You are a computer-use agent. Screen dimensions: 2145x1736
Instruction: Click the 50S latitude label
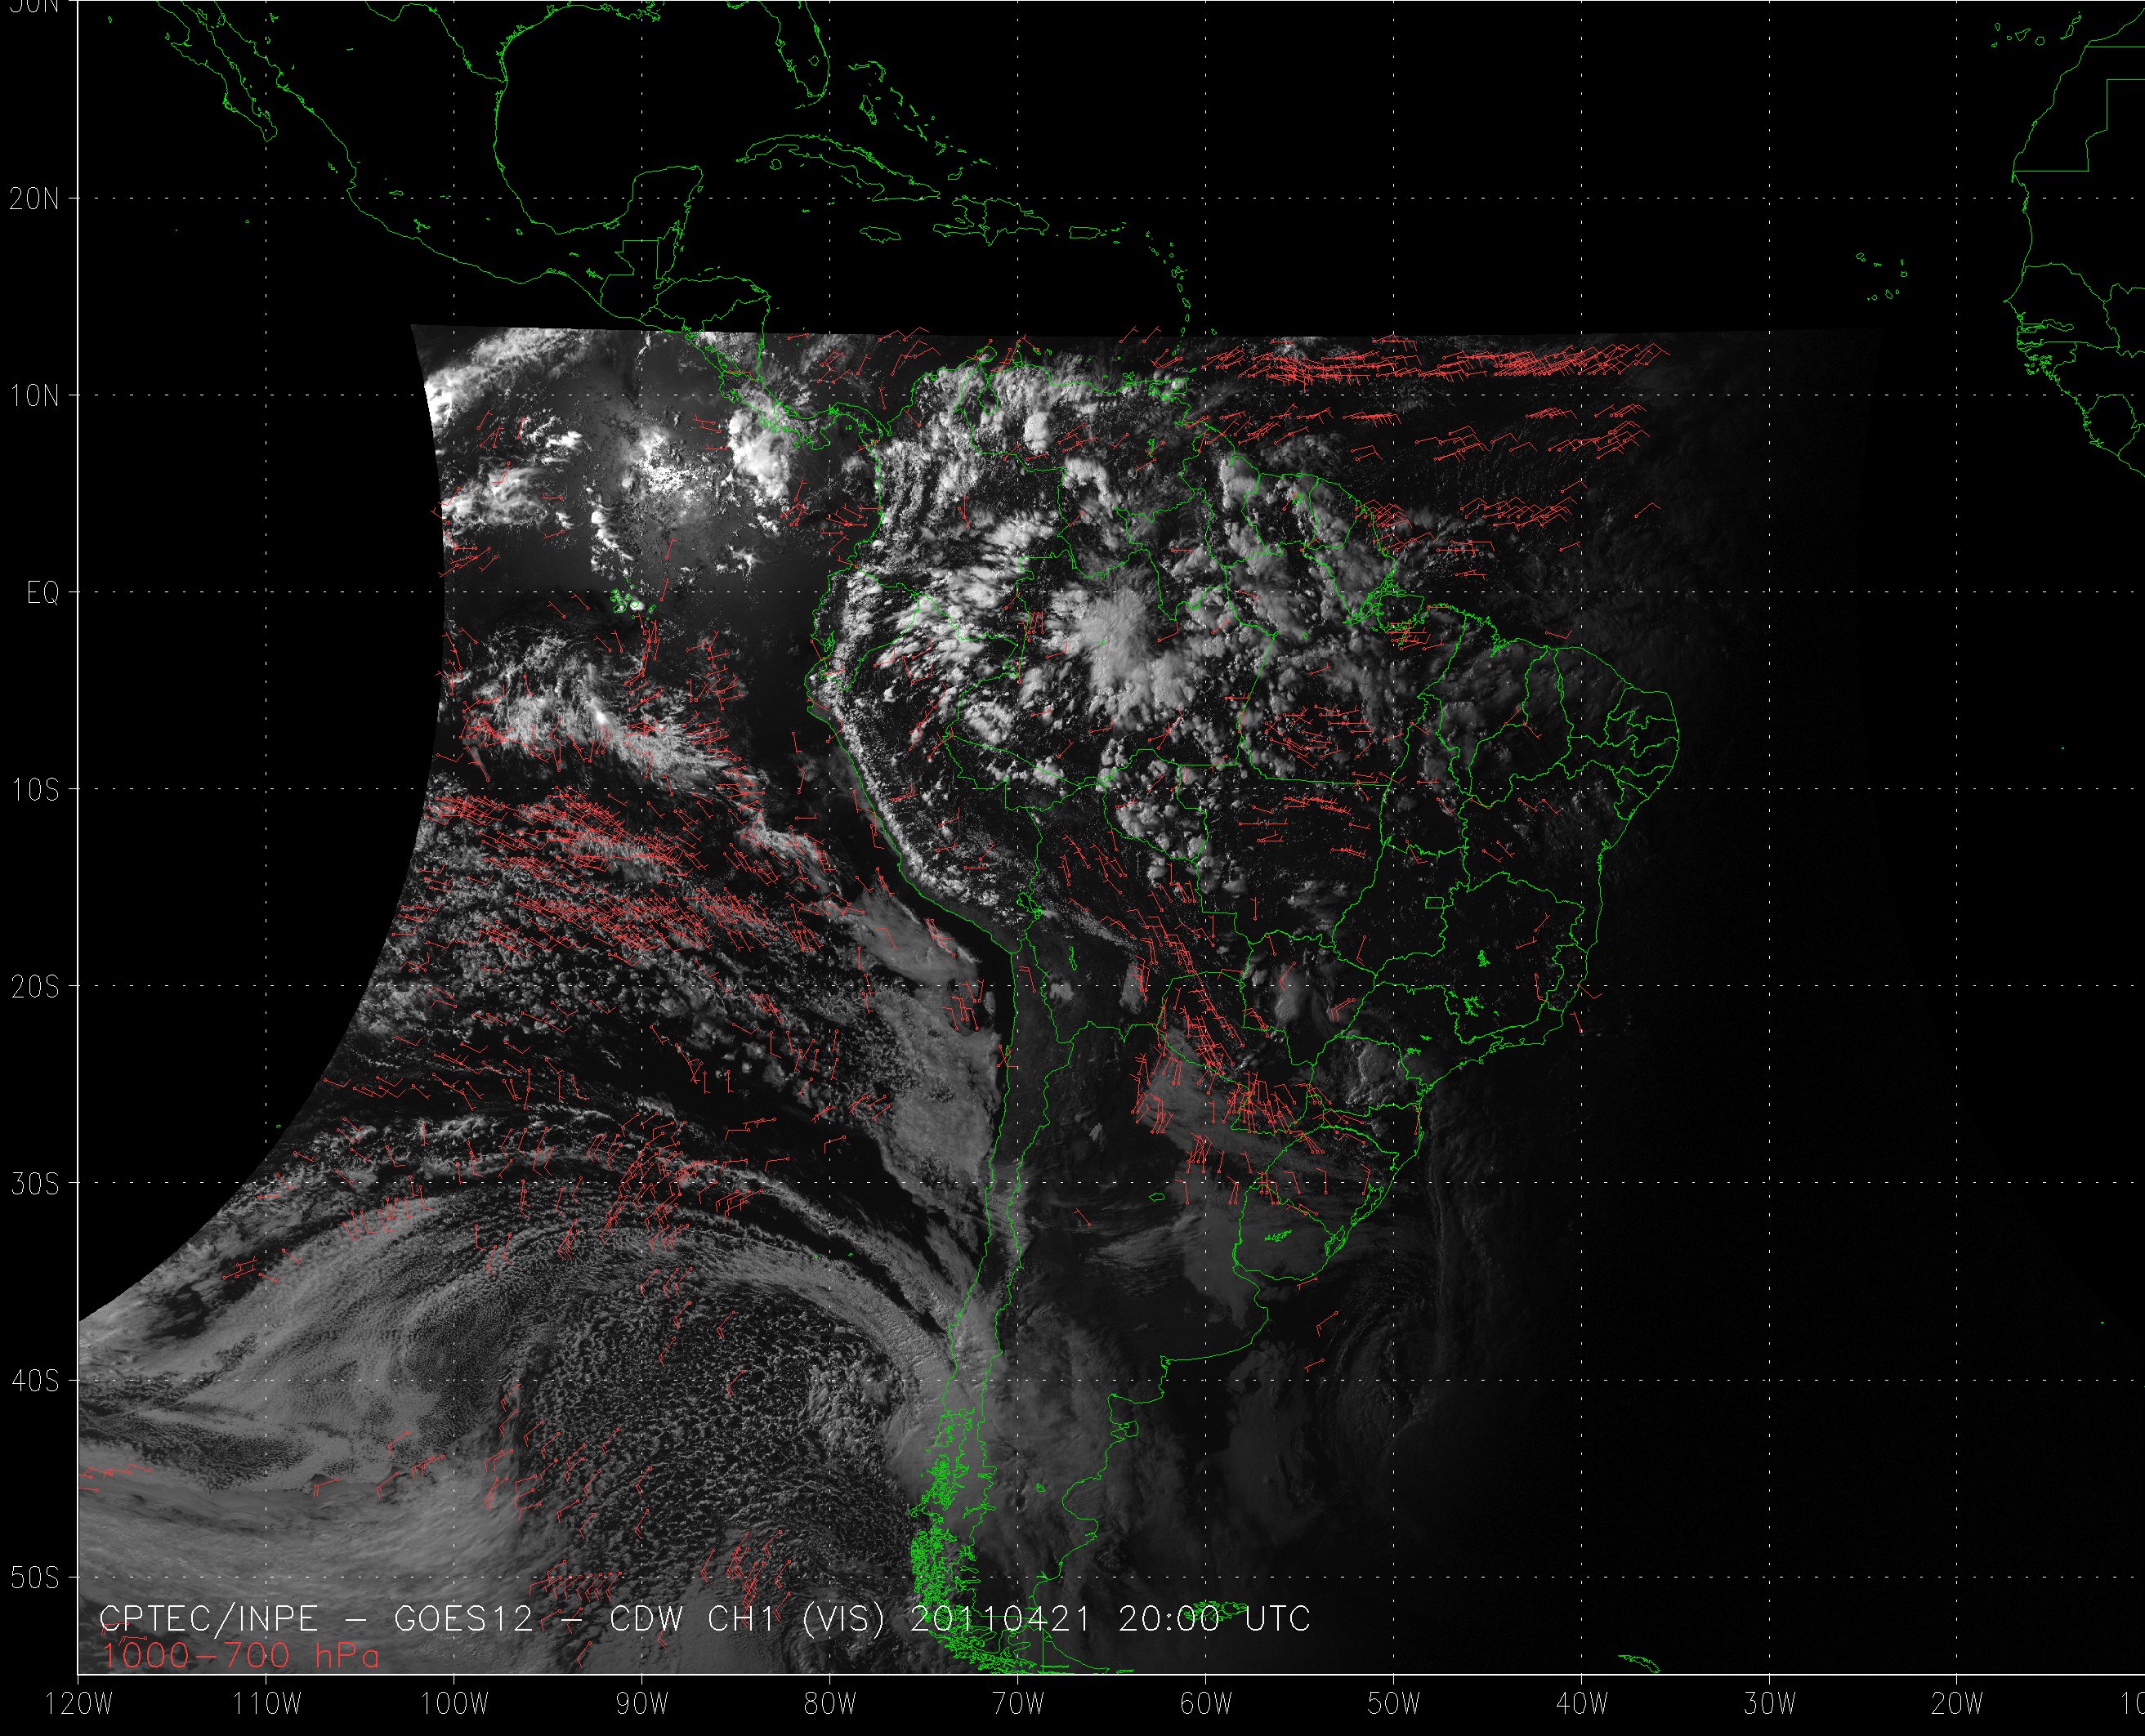tap(35, 1578)
